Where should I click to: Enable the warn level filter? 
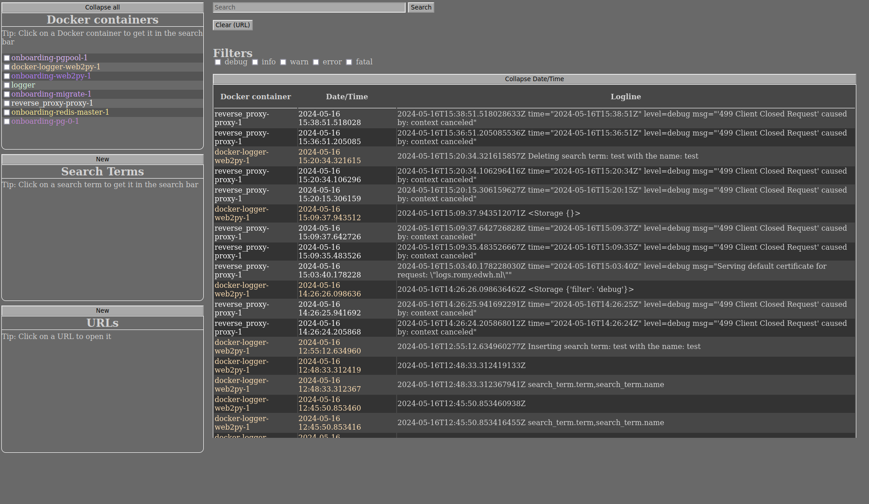283,62
